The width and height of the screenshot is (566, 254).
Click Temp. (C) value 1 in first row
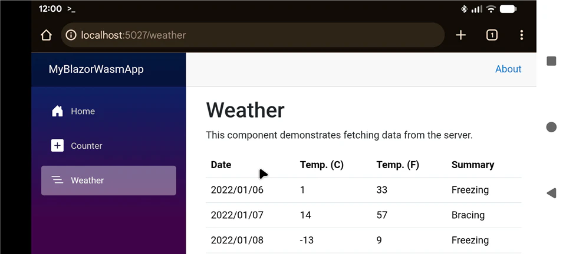pyautogui.click(x=302, y=190)
